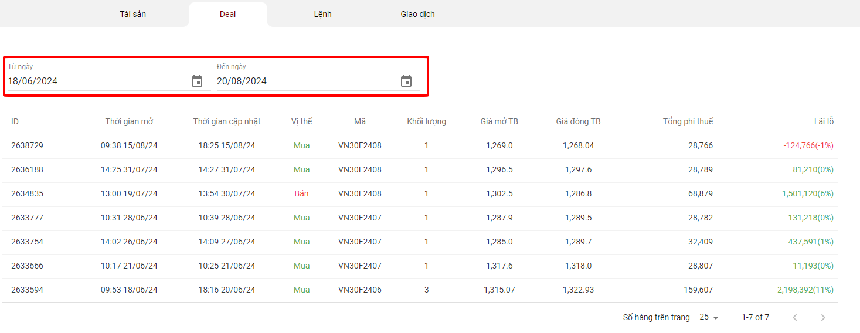The height and width of the screenshot is (333, 860).
Task: Open the Đến ngày calendar picker icon
Action: [406, 81]
